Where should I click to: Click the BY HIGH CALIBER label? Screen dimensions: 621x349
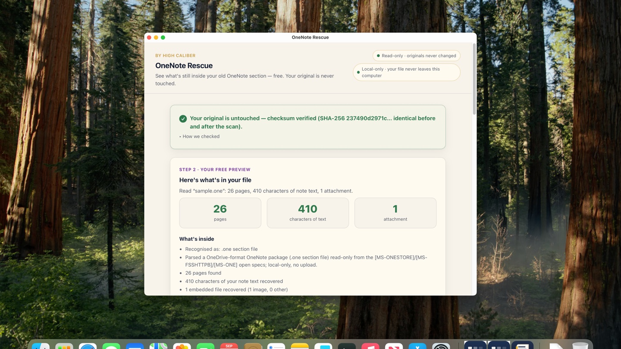click(x=176, y=56)
